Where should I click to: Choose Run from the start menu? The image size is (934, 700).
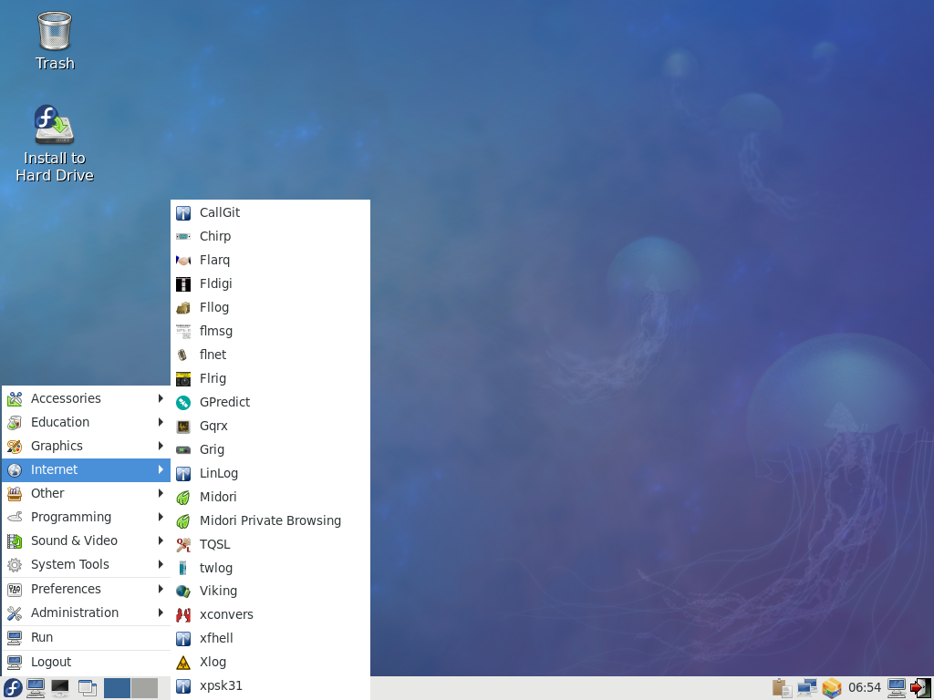click(x=87, y=637)
